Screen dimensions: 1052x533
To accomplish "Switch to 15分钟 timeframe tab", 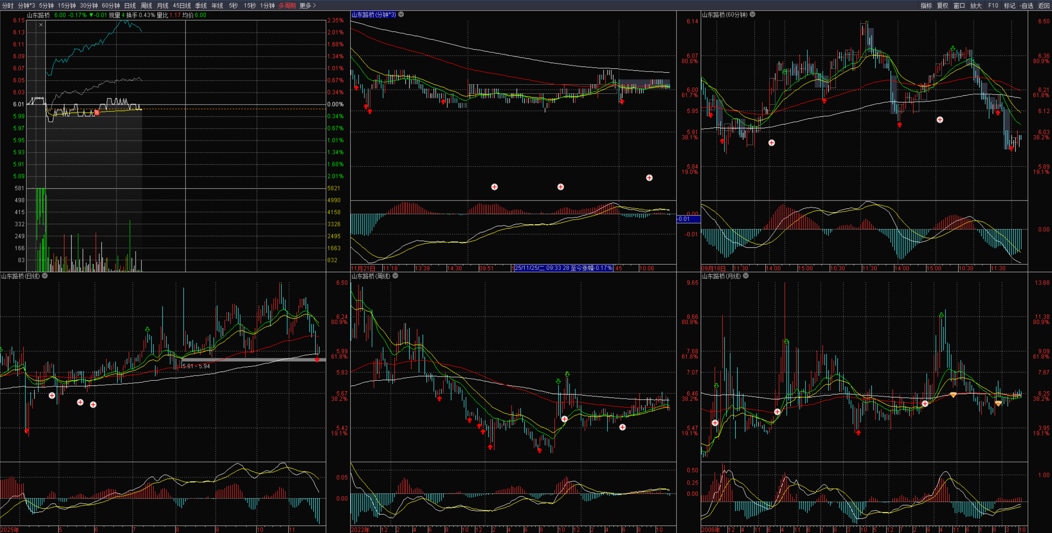I will (67, 5).
